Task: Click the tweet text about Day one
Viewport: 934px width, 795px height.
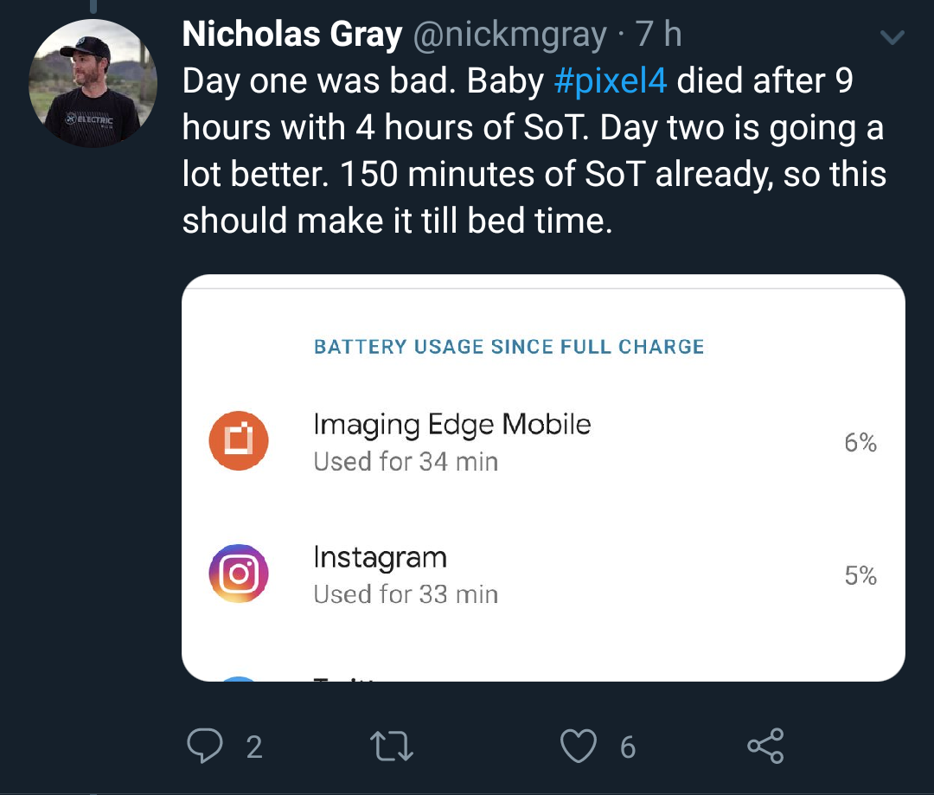Action: tap(534, 151)
